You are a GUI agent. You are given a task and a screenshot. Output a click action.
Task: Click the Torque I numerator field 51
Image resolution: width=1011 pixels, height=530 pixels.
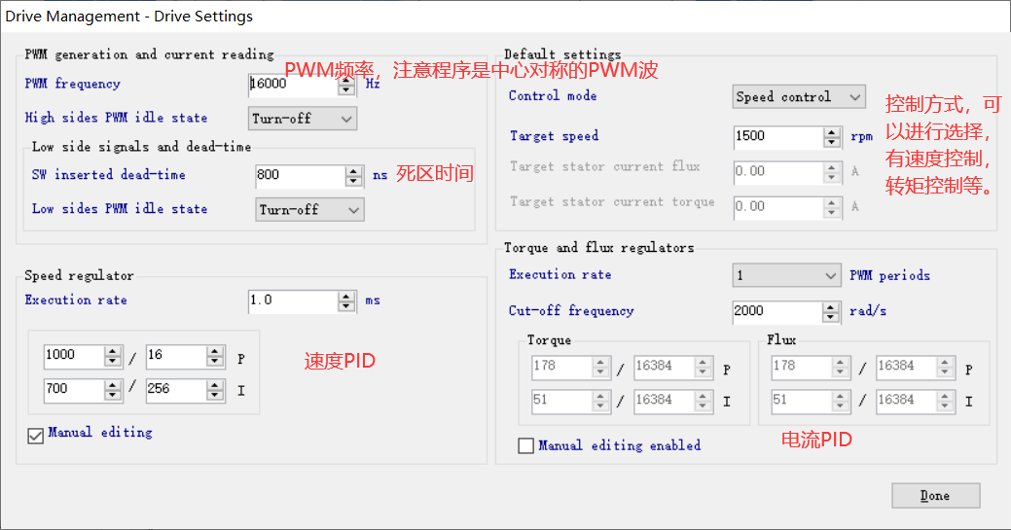pos(561,401)
